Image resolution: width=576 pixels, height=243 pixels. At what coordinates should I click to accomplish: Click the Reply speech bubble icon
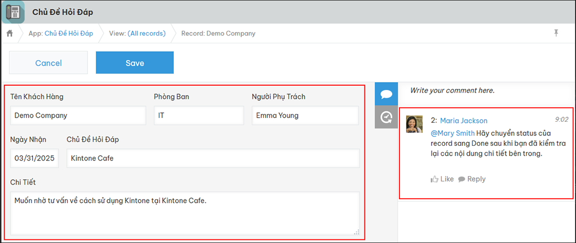point(462,179)
